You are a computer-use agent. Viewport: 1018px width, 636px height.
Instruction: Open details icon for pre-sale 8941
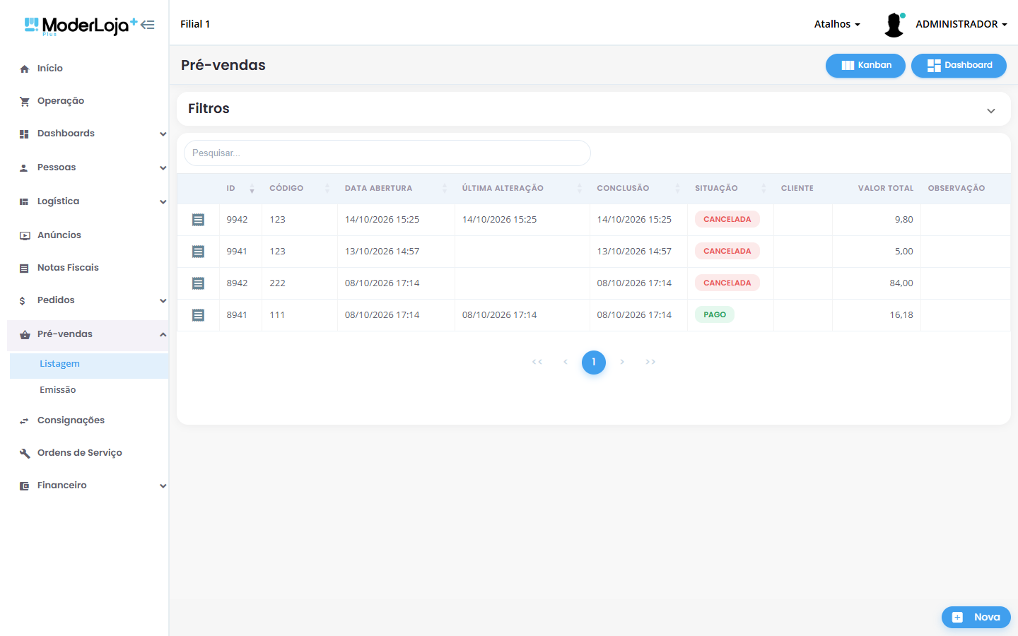click(x=199, y=315)
